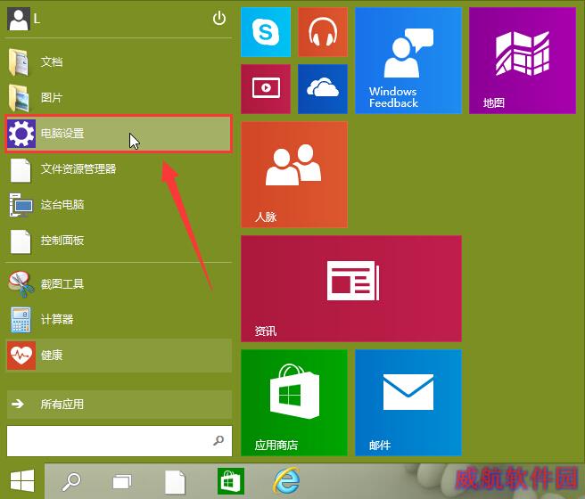585x499 pixels.
Task: Open 文件资源管理器 file explorer
Action: [x=119, y=169]
